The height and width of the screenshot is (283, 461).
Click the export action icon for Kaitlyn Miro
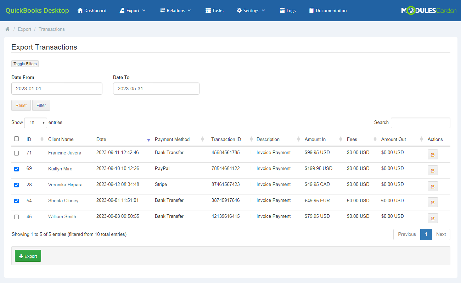(432, 170)
